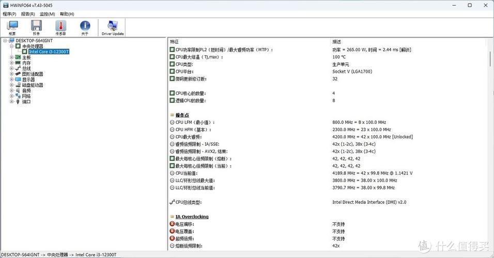Click the 睿频倍频限制 - IA/SSE row
494x258 pixels.
pyautogui.click(x=328, y=144)
